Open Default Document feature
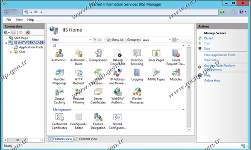The image size is (251, 150). (x=117, y=57)
